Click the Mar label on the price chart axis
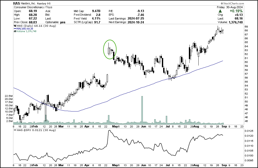The height and width of the screenshot is (168, 258). (x=61, y=127)
